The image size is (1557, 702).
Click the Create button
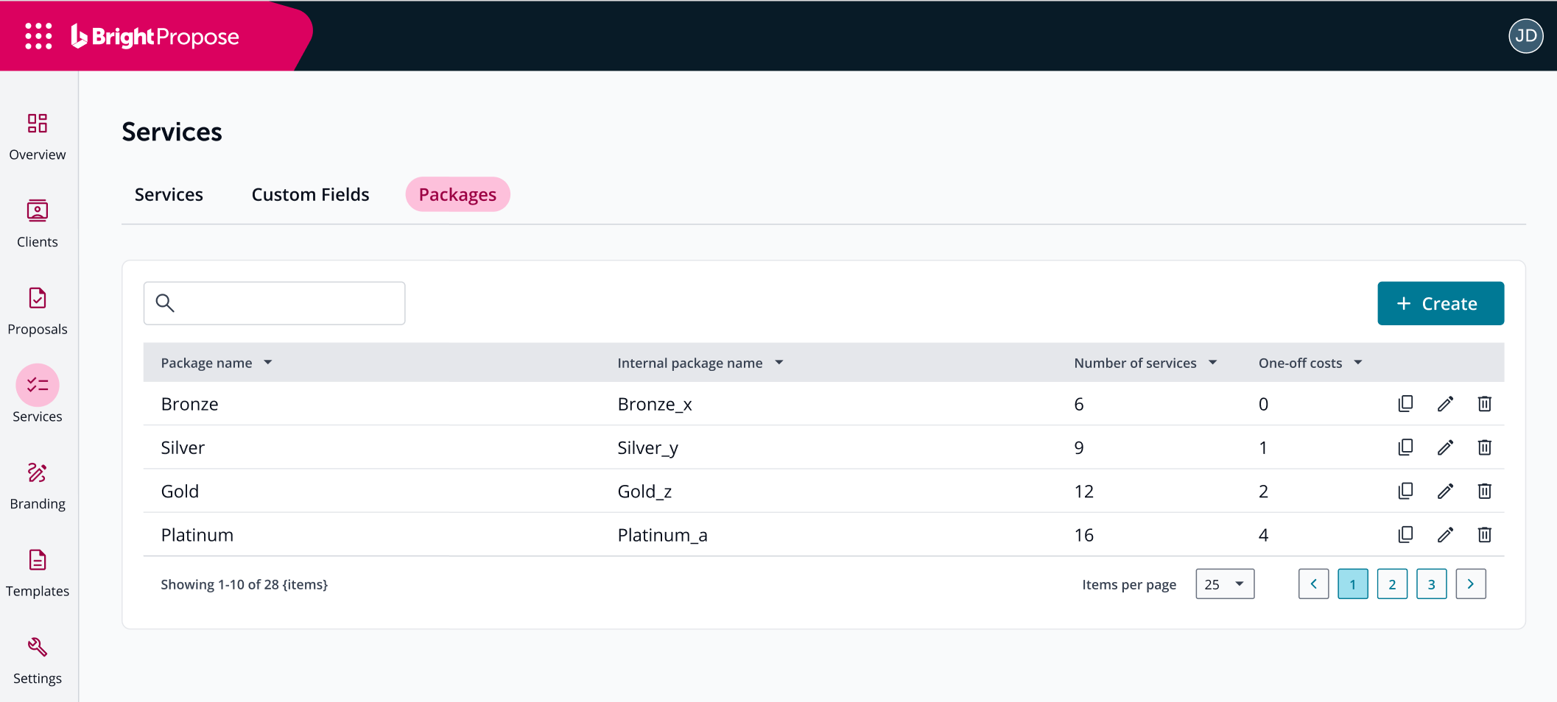(1441, 303)
